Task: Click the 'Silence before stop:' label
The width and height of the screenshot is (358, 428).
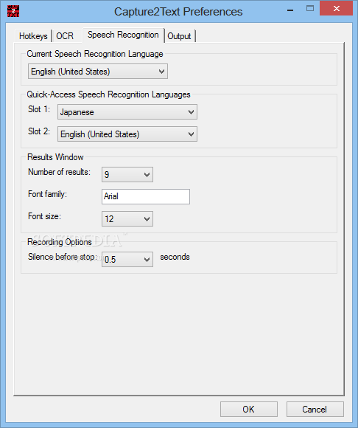Action: click(63, 257)
